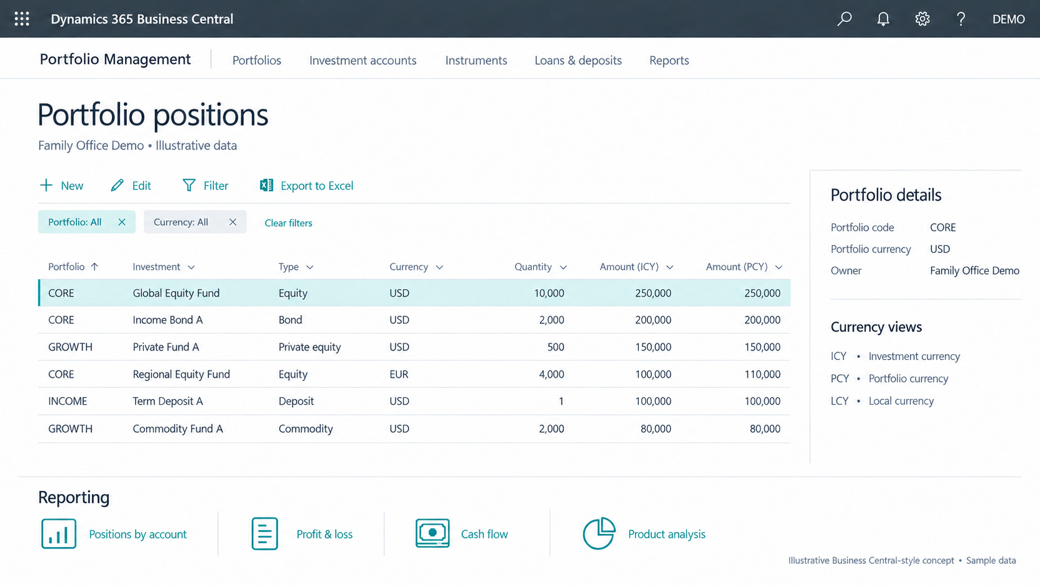Remove the Currency: All filter chip
Screen dimensions: 1040x585
click(233, 222)
